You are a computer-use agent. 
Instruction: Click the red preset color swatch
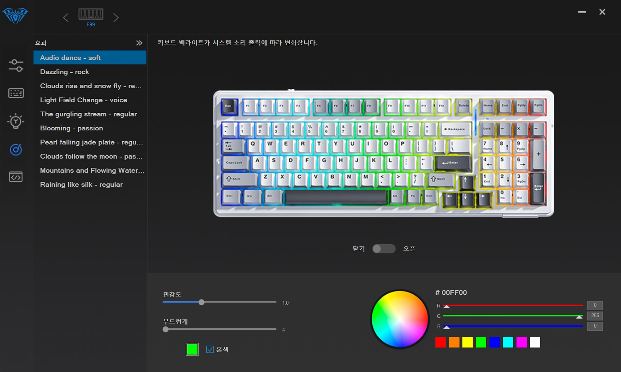(440, 343)
